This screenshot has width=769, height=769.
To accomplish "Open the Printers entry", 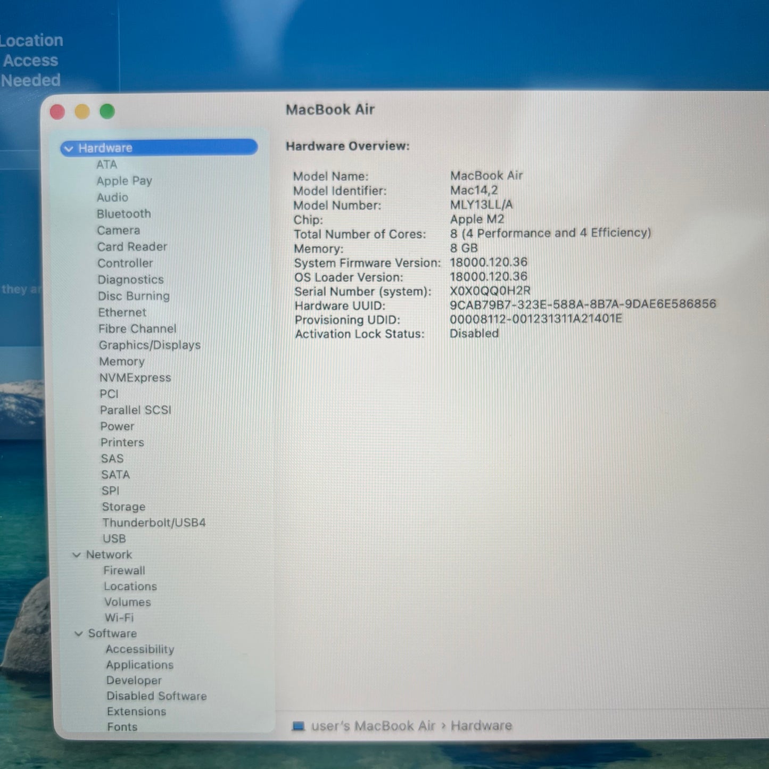I will [x=122, y=443].
